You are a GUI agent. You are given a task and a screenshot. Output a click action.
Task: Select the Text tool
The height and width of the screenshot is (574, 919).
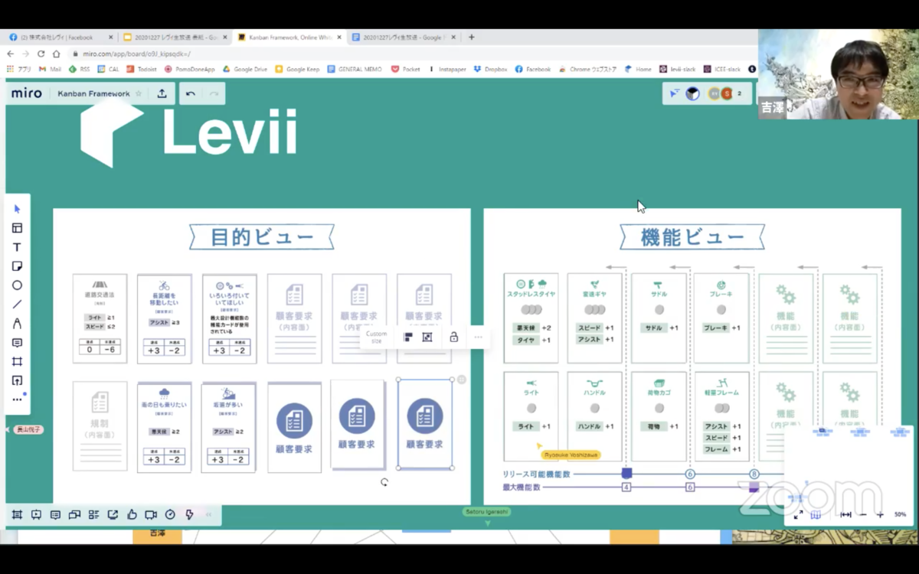tap(17, 247)
